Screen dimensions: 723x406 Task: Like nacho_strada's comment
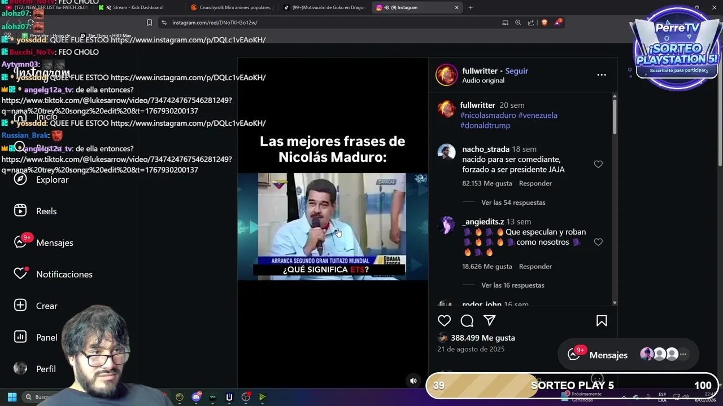[598, 164]
